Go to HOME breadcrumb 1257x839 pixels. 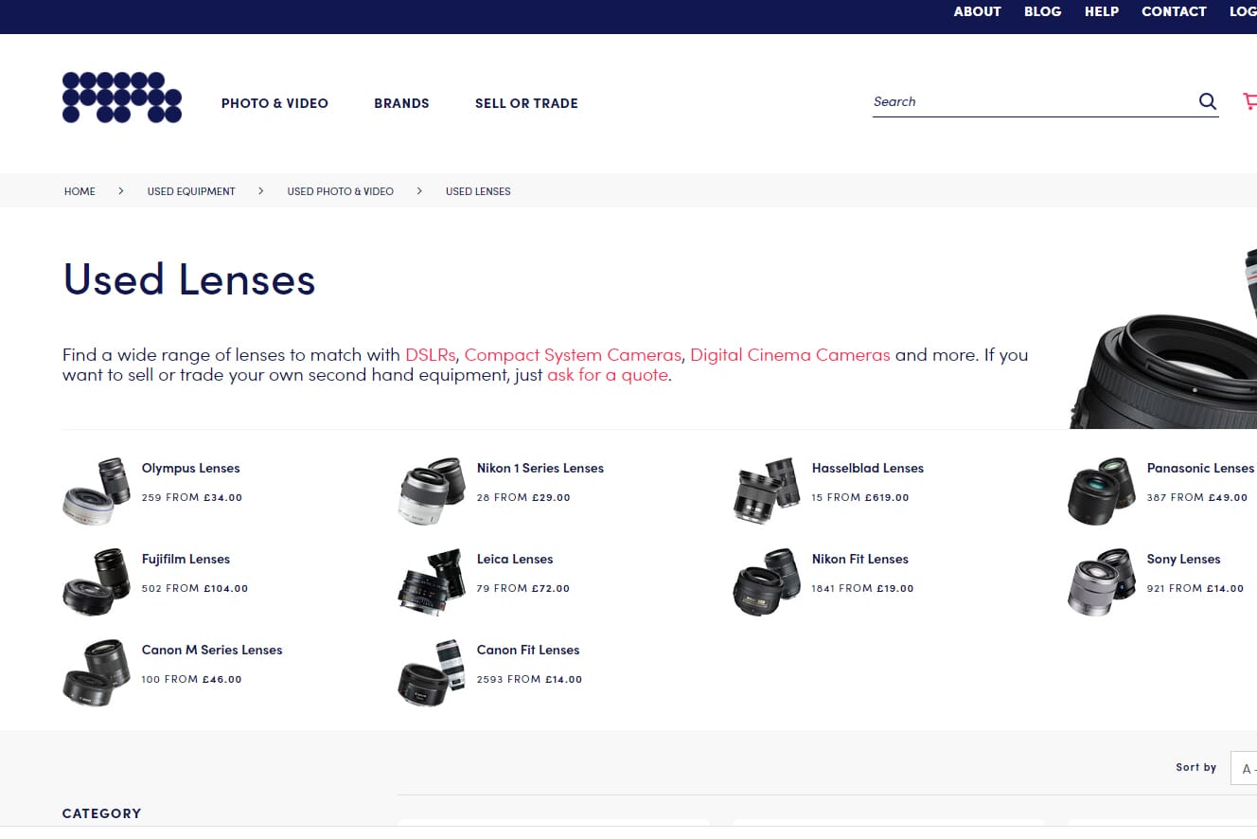coord(80,191)
